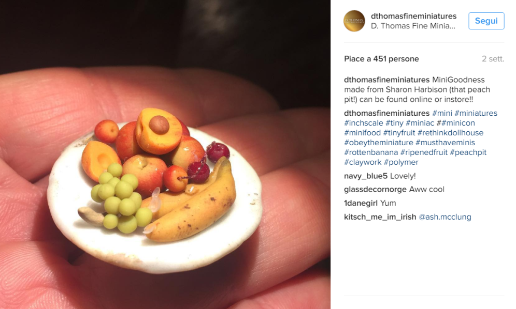Open the @ash.mcclung mention
Screen dimensions: 516x309
pyautogui.click(x=445, y=217)
